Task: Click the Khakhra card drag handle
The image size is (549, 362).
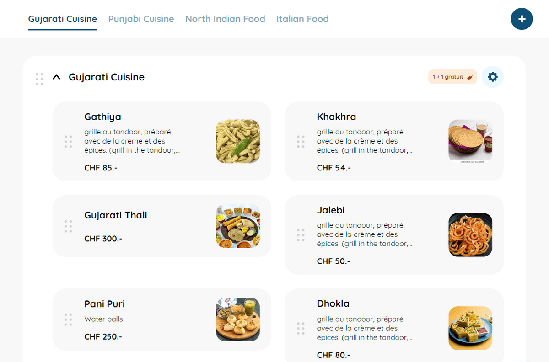Action: (x=301, y=142)
